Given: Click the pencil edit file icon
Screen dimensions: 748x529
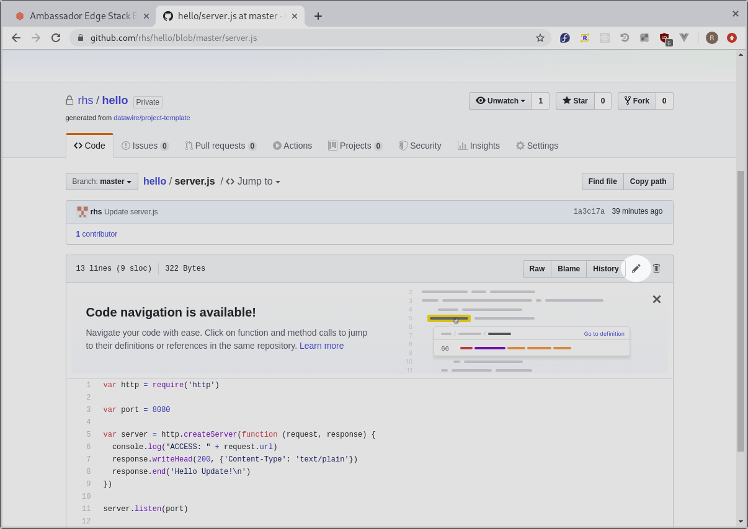Looking at the screenshot, I should [x=636, y=268].
